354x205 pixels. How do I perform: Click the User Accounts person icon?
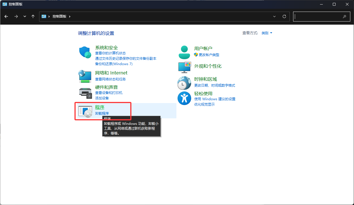pyautogui.click(x=184, y=52)
